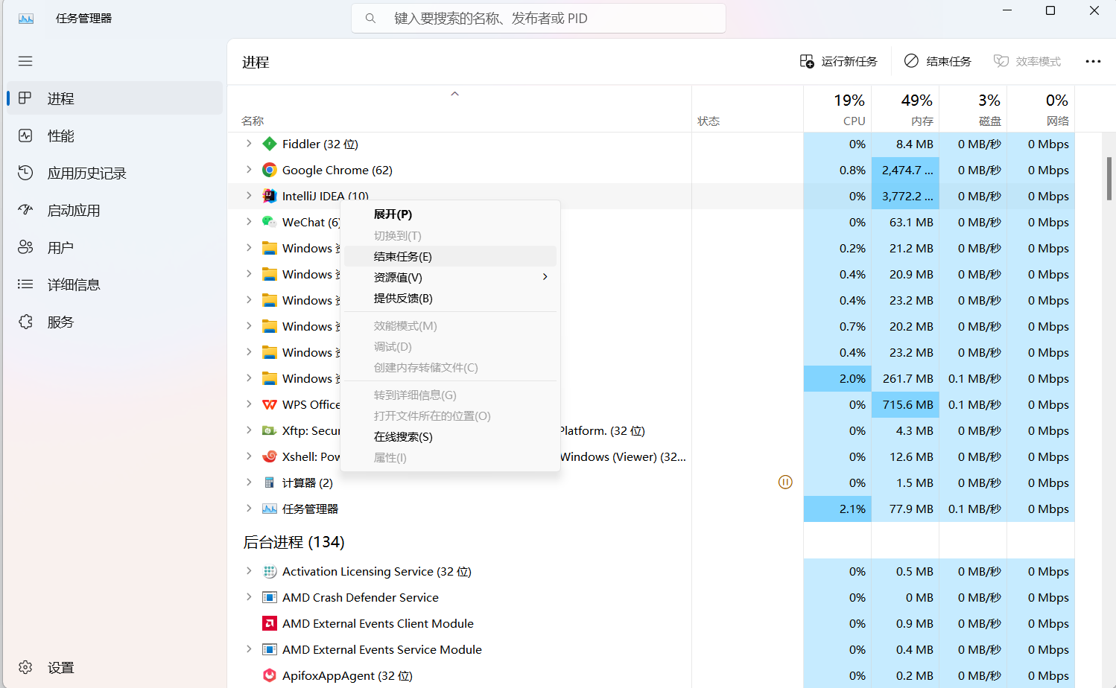Sort by the CPU column header
Viewport: 1116px width, 688px height.
coord(837,109)
